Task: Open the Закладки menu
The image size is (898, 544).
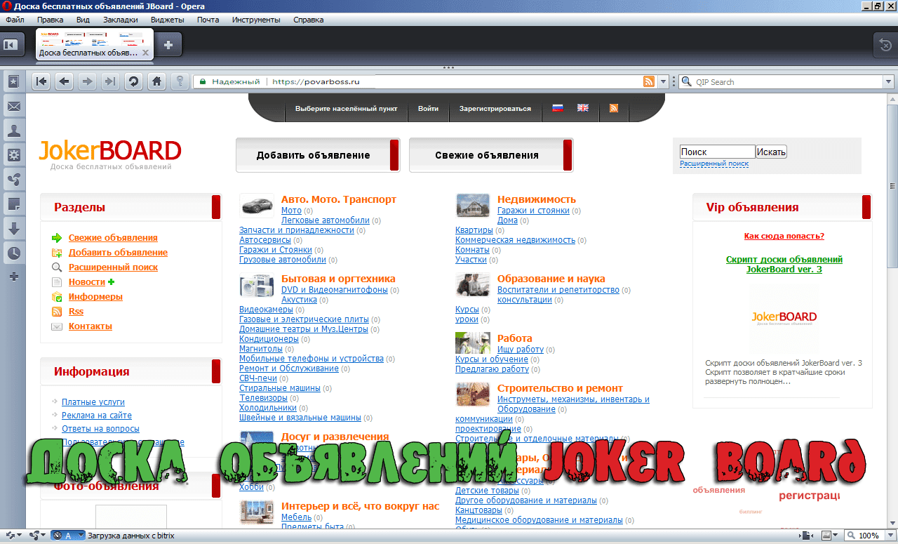Action: (121, 20)
